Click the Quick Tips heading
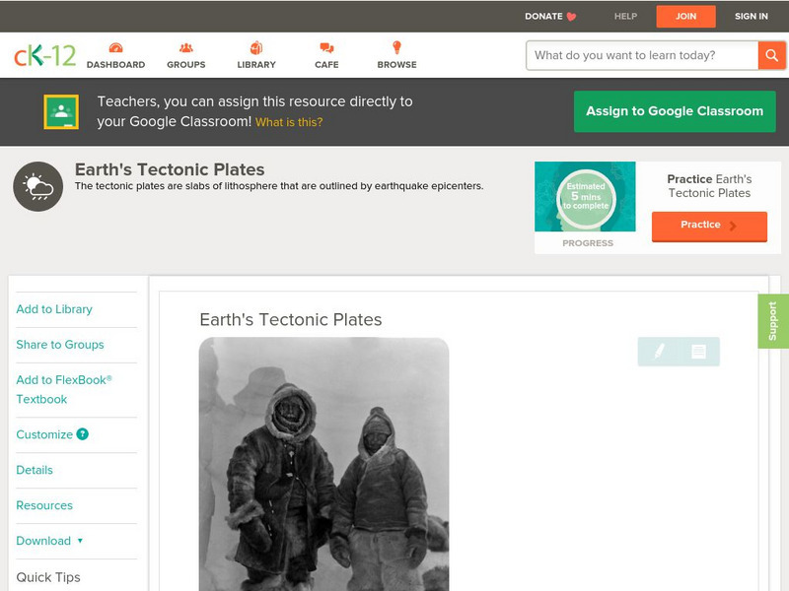This screenshot has height=591, width=789. click(48, 577)
